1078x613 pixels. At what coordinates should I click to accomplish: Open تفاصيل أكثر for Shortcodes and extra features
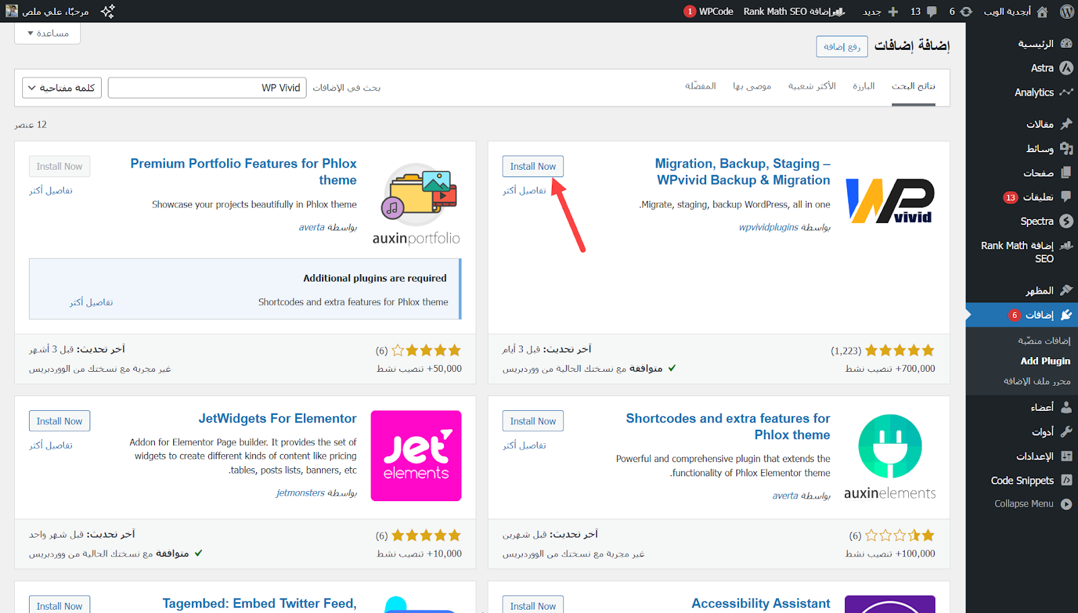524,445
